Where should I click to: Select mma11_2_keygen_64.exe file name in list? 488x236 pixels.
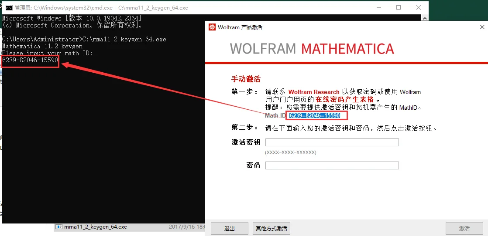pyautogui.click(x=95, y=227)
